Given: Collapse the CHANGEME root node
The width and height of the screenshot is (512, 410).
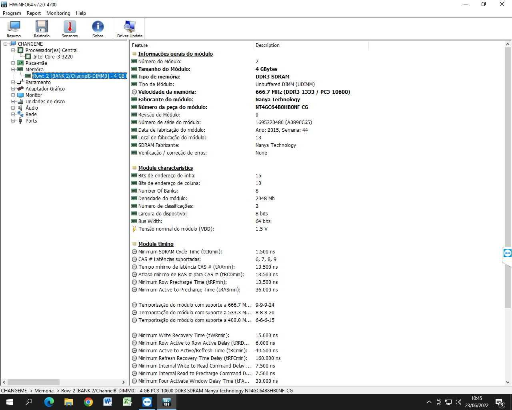Looking at the screenshot, I should [6, 44].
